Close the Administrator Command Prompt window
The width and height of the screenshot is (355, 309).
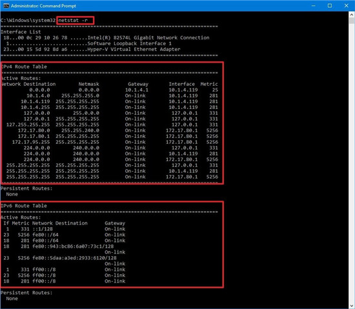[347, 6]
